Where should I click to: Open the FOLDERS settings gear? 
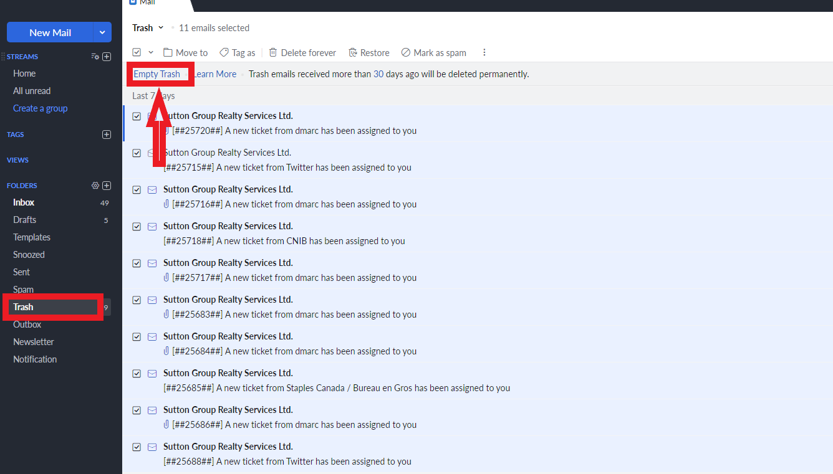pyautogui.click(x=95, y=186)
